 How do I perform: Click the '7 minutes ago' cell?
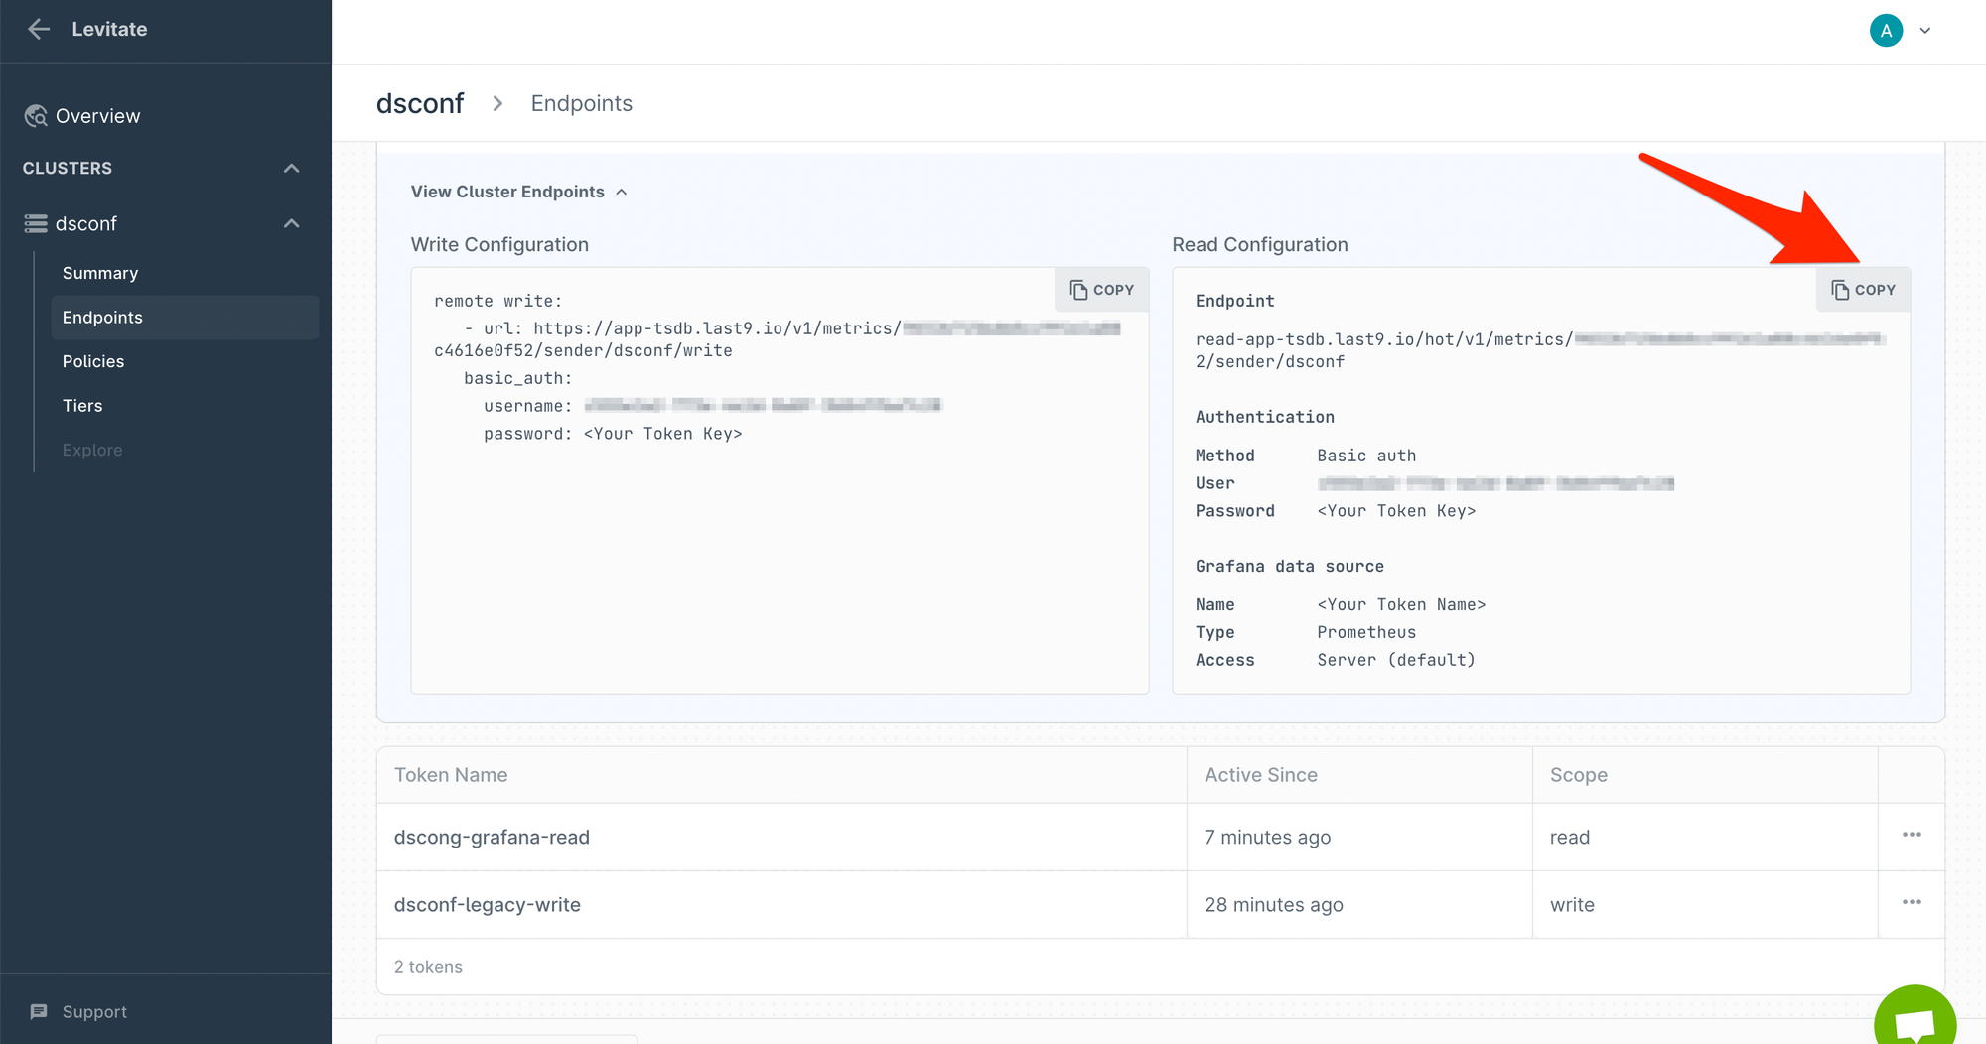coord(1268,838)
